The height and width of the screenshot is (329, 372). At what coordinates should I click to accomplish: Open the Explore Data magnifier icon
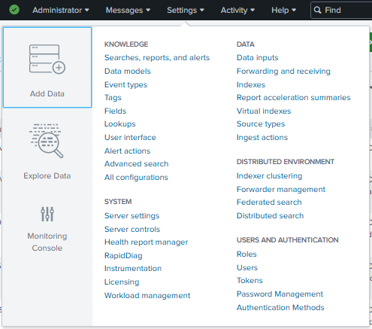click(47, 141)
